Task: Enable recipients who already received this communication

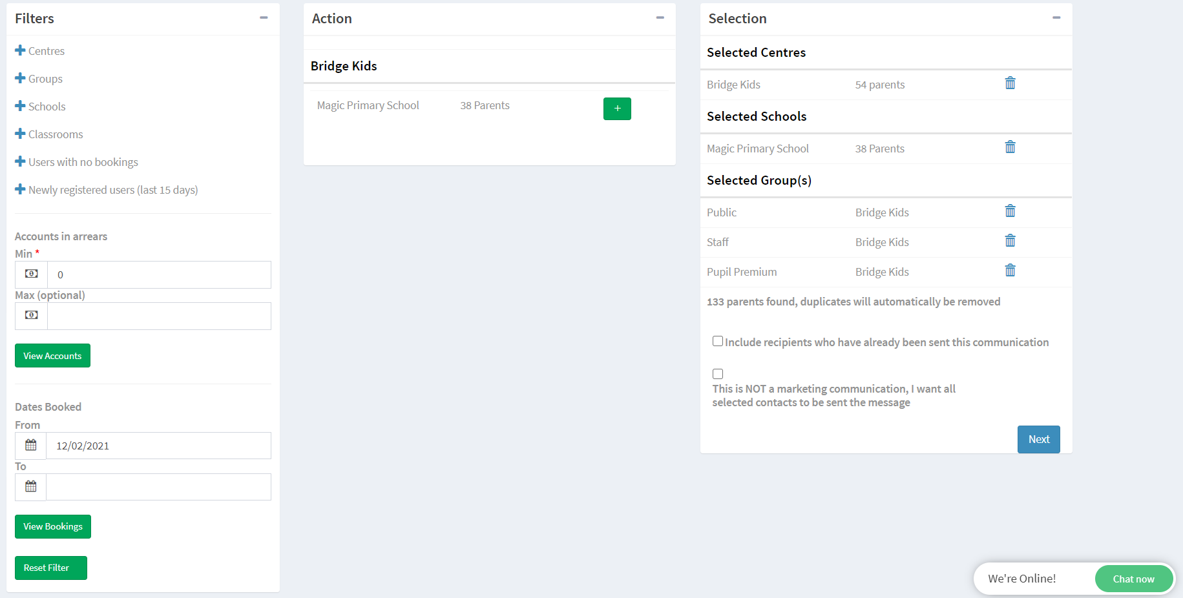Action: click(717, 340)
